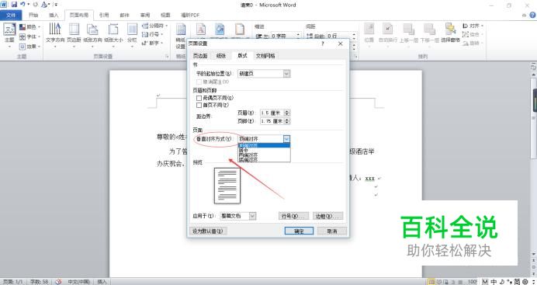
Task: Click the Save icon in quick access toolbar
Action: pyautogui.click(x=14, y=5)
